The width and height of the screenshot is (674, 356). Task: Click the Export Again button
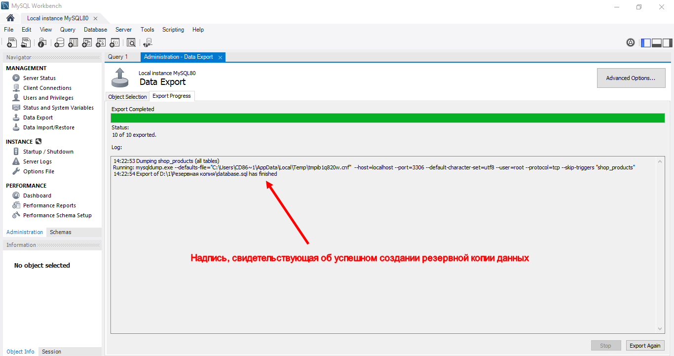coord(645,346)
